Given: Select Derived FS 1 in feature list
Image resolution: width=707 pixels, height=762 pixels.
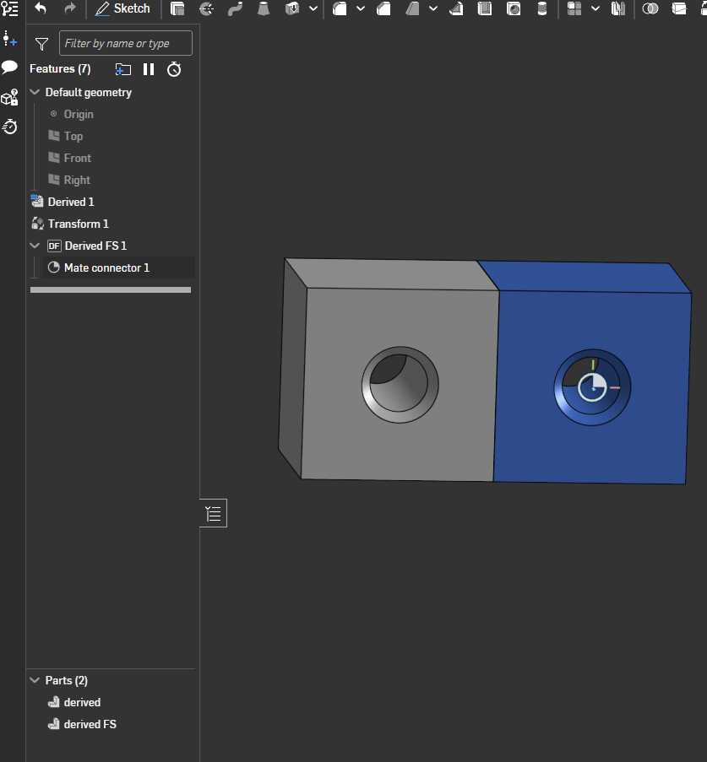Looking at the screenshot, I should (x=95, y=246).
